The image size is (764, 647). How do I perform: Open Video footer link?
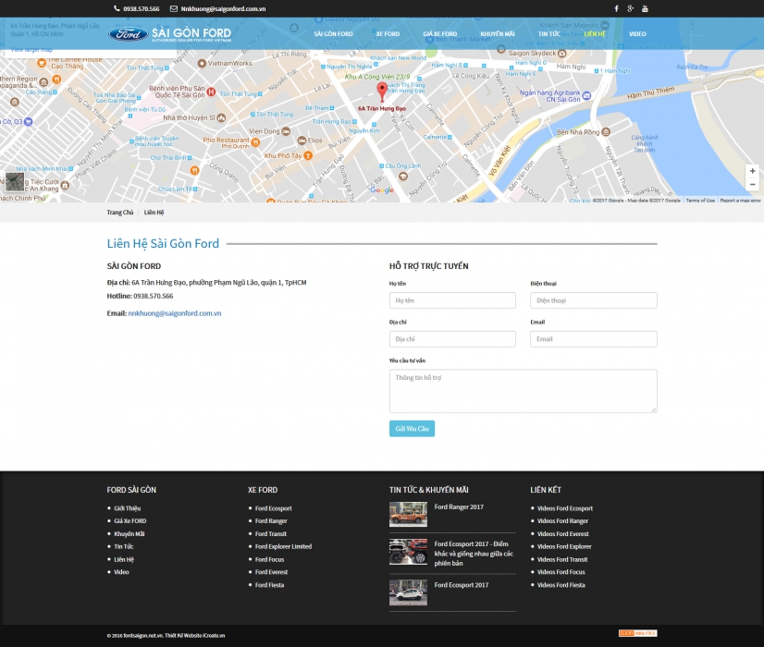click(121, 572)
